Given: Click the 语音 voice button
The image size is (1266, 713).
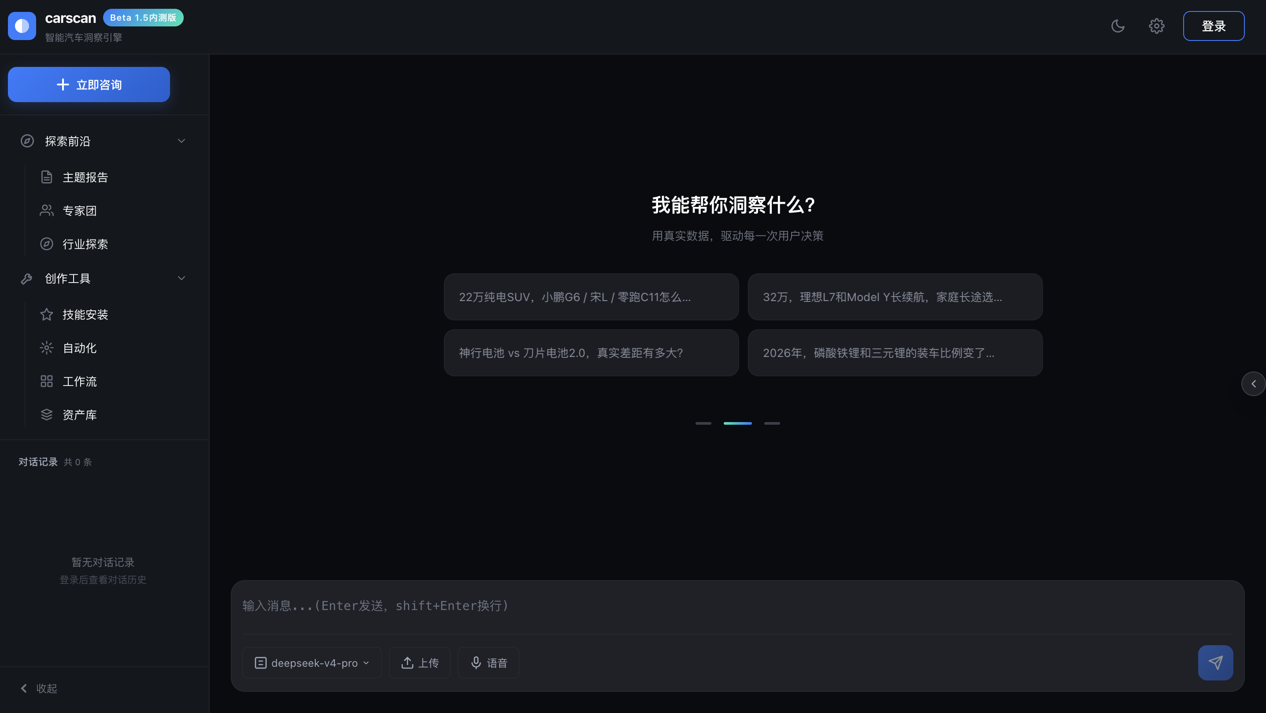Looking at the screenshot, I should coord(489,663).
